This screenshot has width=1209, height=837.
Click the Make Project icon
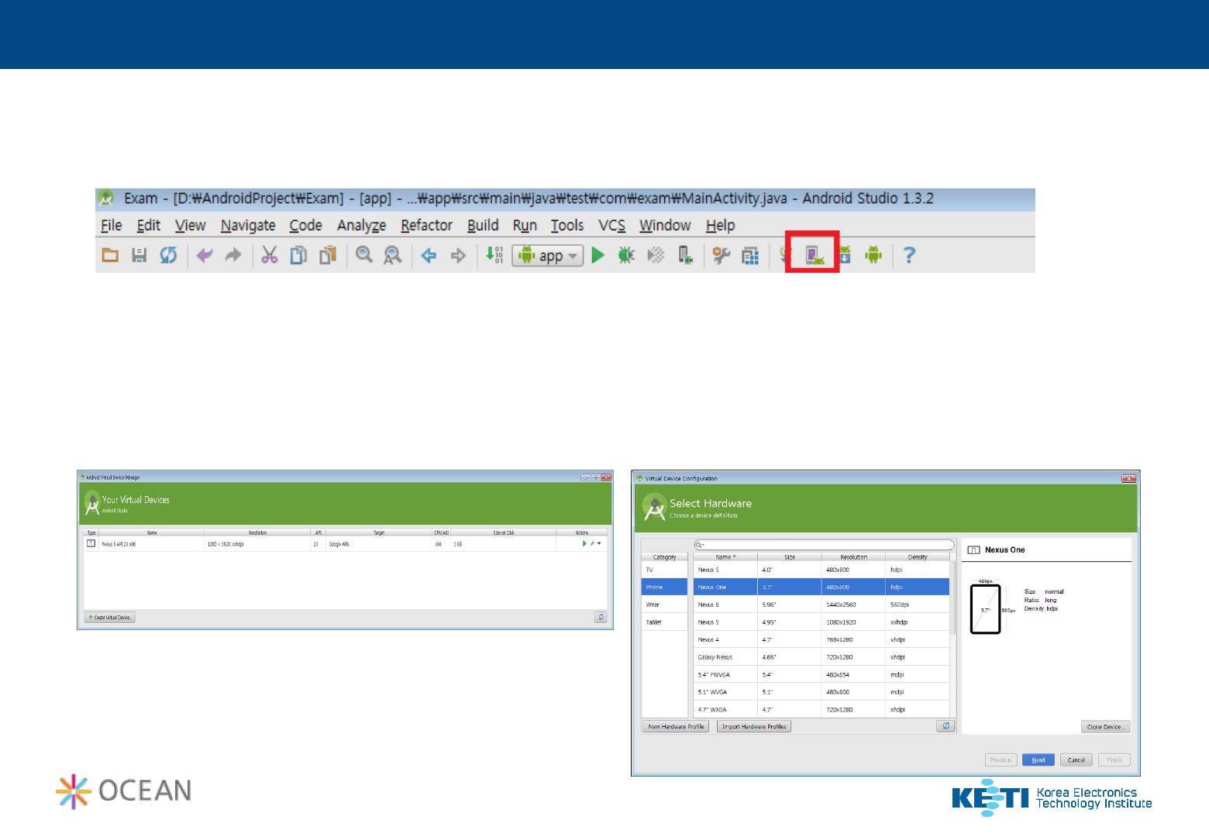tap(494, 255)
